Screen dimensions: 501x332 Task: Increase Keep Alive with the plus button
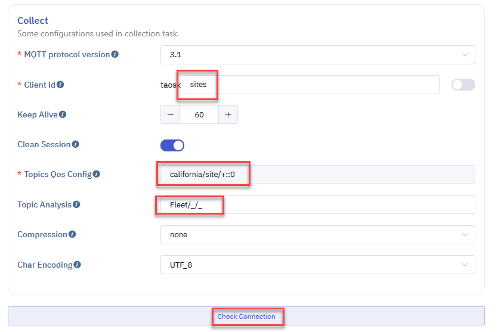pos(228,115)
